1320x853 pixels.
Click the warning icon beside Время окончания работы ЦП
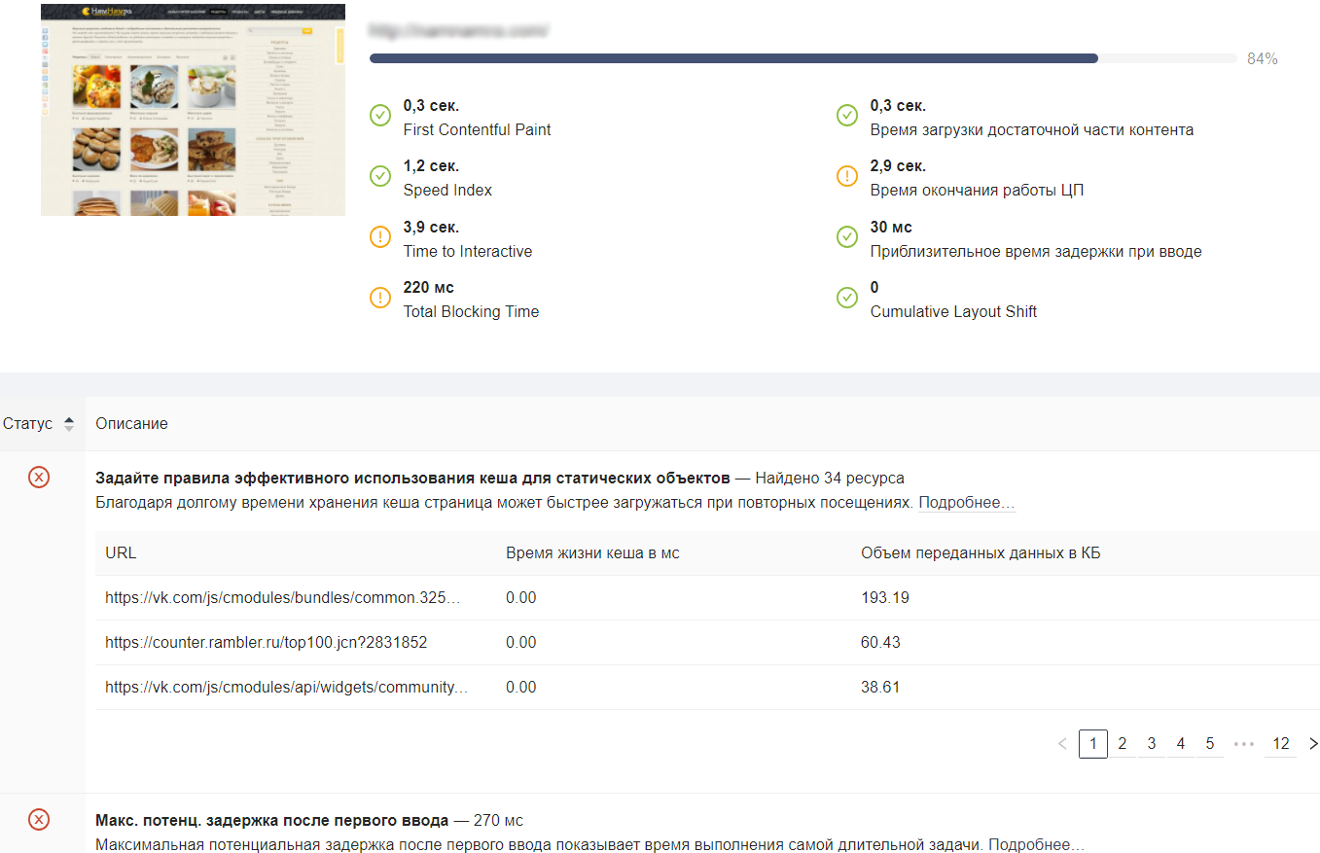(847, 177)
